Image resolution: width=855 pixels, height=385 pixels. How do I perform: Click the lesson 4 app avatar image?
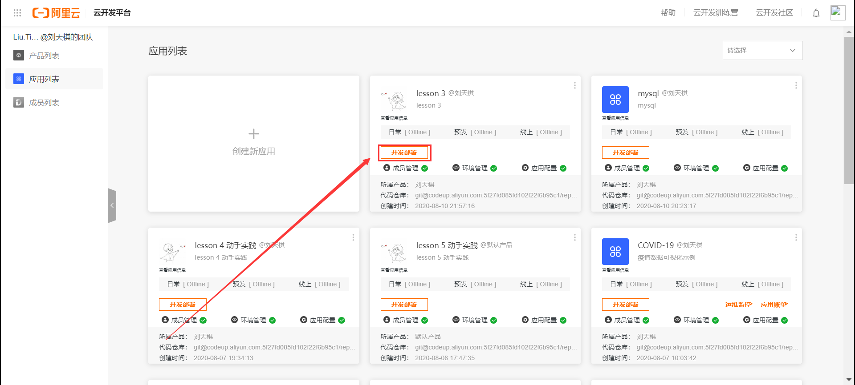tap(172, 253)
